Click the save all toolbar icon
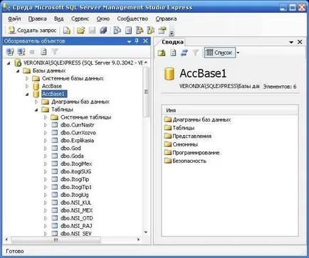Image resolution: width=309 pixels, height=258 pixels. click(103, 31)
